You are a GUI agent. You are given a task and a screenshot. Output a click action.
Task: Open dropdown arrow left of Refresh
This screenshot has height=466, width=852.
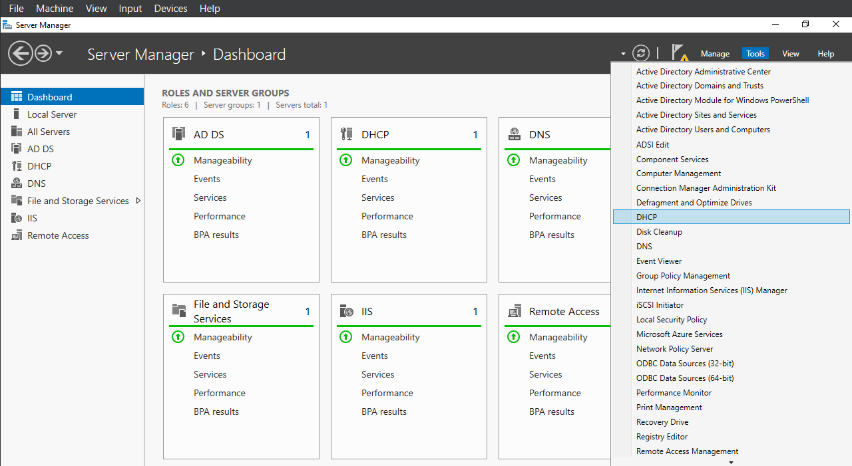point(623,54)
